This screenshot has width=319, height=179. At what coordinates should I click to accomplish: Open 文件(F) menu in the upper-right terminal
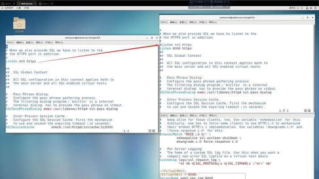click(x=164, y=22)
